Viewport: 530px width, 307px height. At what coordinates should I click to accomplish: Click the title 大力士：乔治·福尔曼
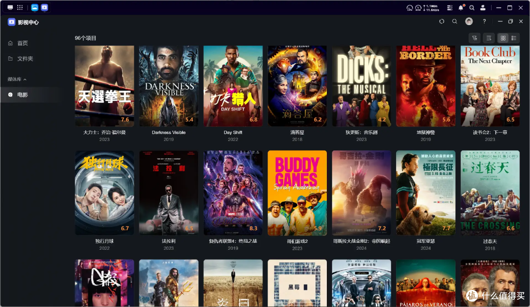click(x=105, y=132)
